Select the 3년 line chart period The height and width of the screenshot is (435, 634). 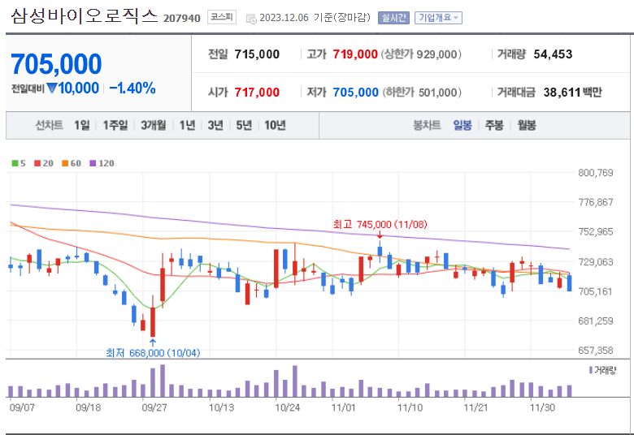pyautogui.click(x=215, y=125)
